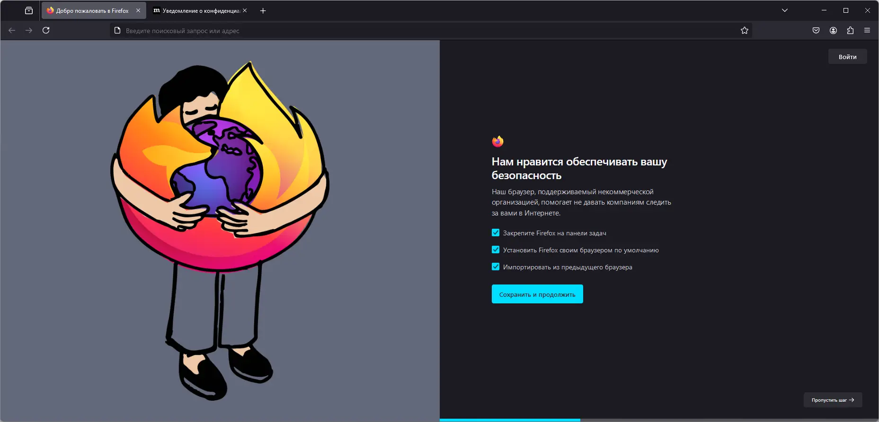The width and height of the screenshot is (879, 422).
Task: Minimize the Firefox window
Action: tap(824, 10)
